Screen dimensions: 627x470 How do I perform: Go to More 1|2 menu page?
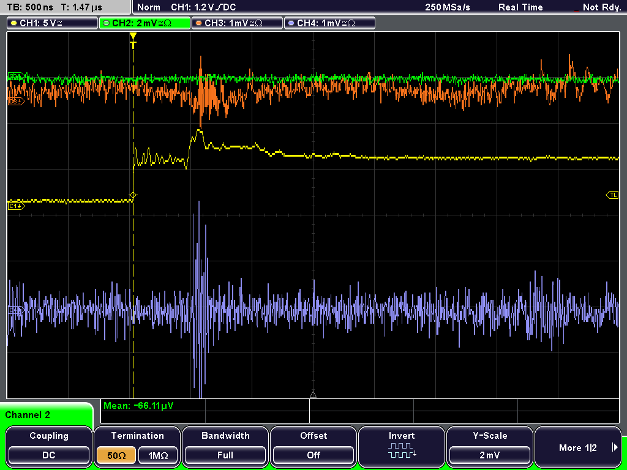point(578,446)
